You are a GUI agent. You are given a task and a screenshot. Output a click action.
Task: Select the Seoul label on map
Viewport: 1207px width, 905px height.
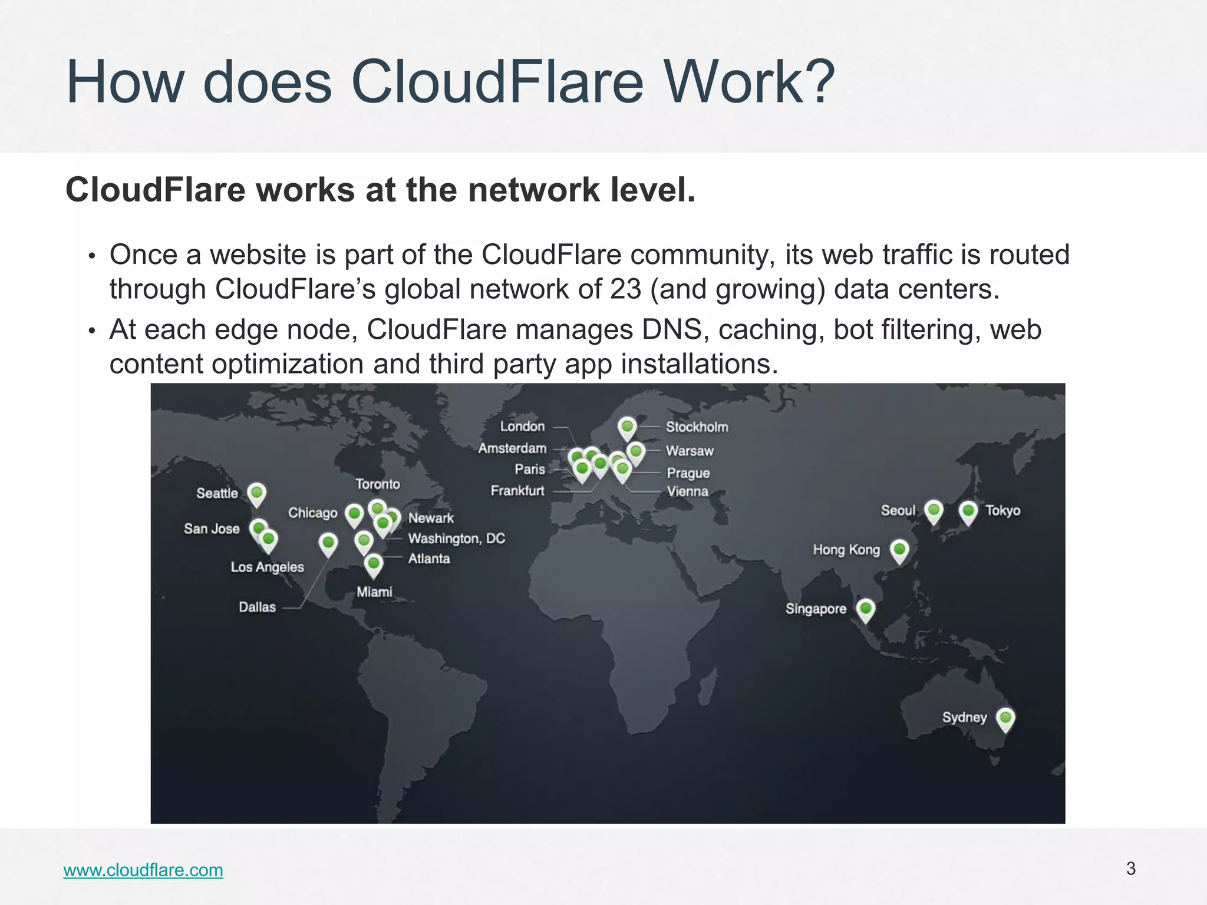pos(898,510)
